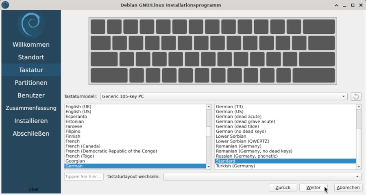
Task: Choose Russian (Germany, phonetic) variant
Action: pyautogui.click(x=285, y=156)
